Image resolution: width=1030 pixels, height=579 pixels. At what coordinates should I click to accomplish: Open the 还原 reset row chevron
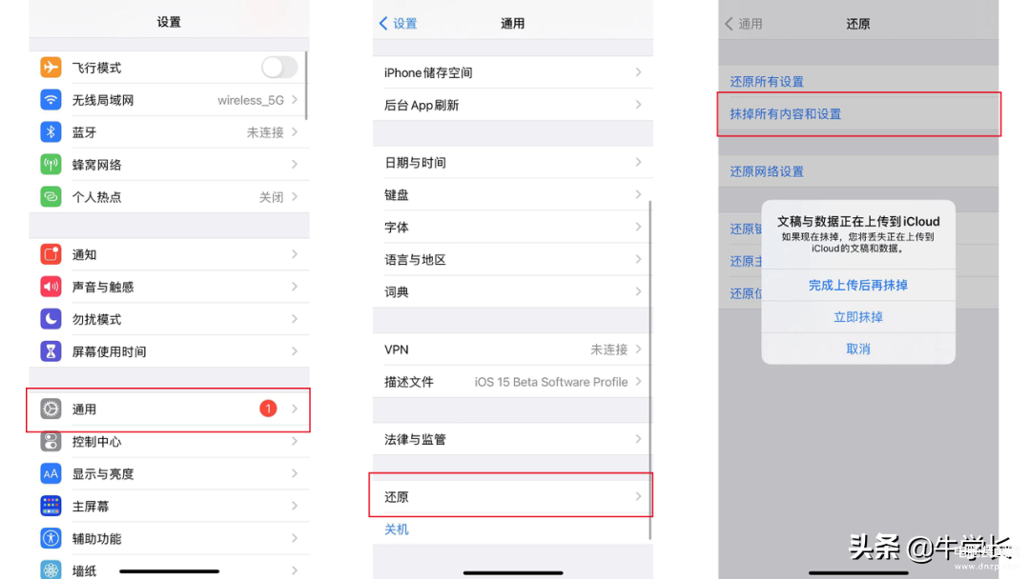tap(638, 496)
